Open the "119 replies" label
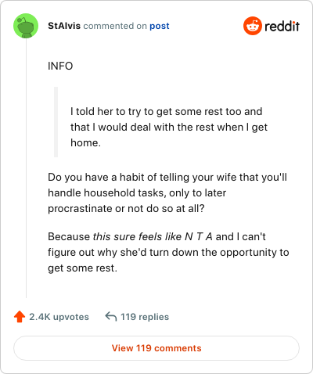The width and height of the screenshot is (313, 374). point(145,317)
